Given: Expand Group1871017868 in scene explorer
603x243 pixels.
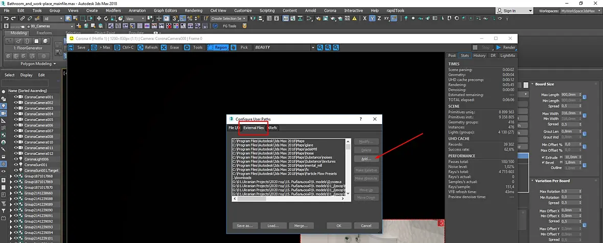Looking at the screenshot, I should [x=11, y=176].
